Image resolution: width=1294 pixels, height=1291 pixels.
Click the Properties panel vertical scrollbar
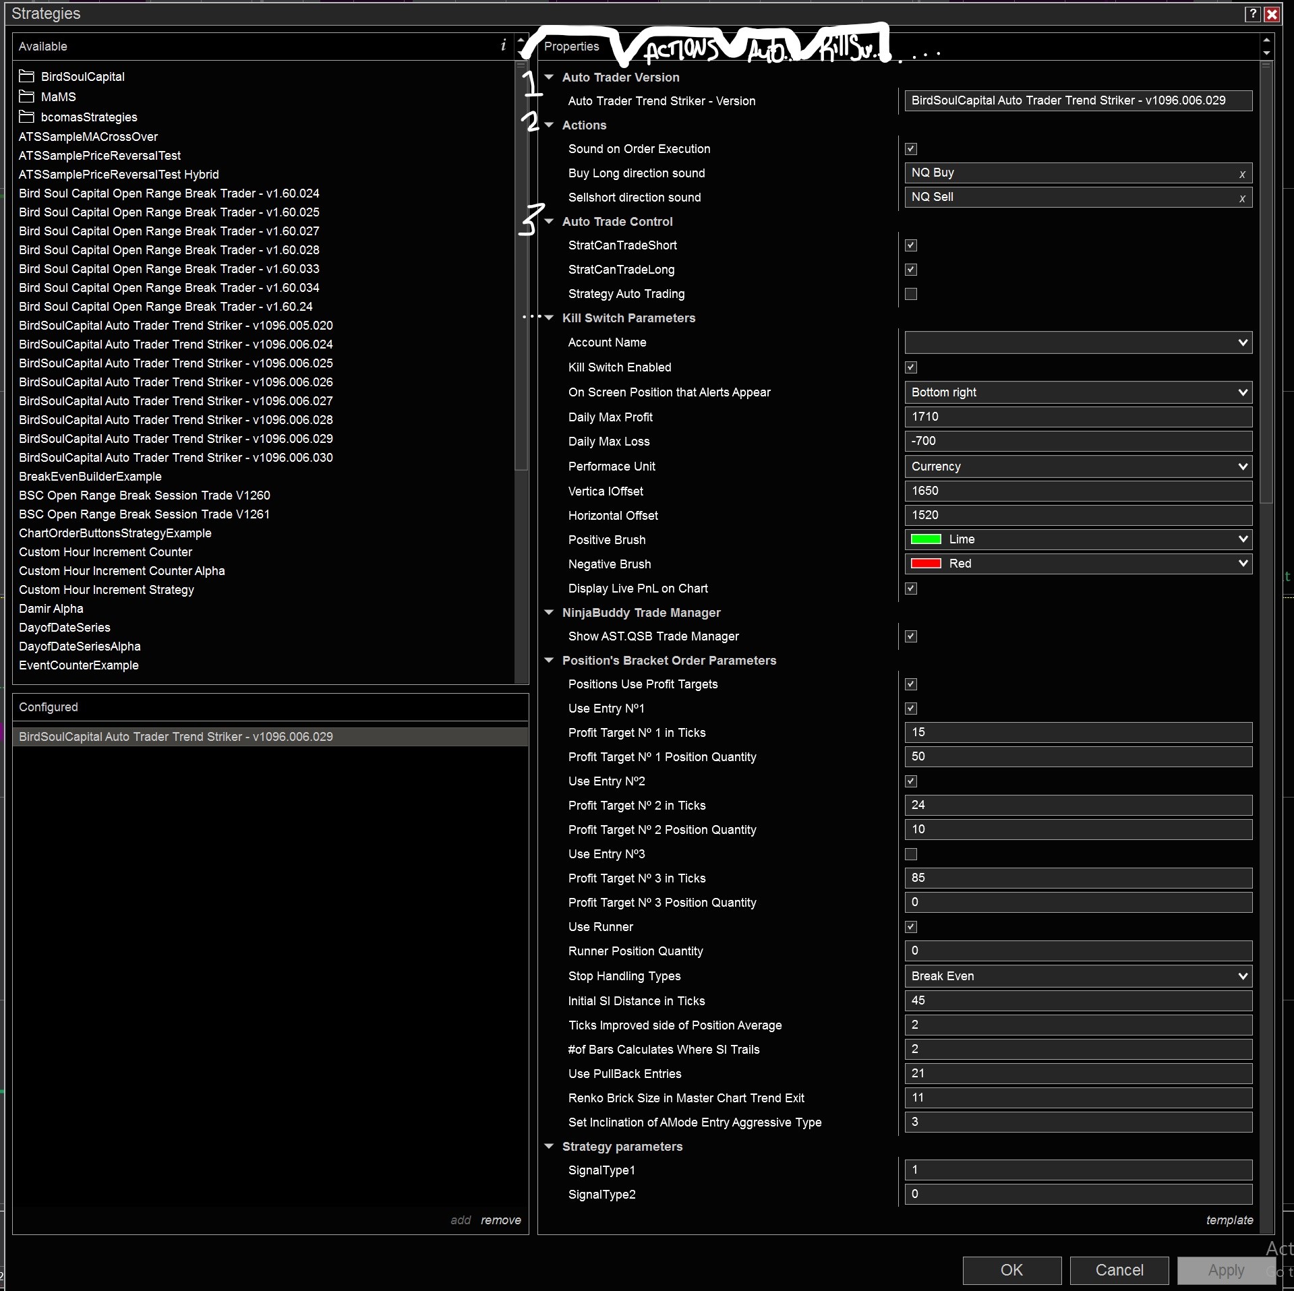[1266, 283]
